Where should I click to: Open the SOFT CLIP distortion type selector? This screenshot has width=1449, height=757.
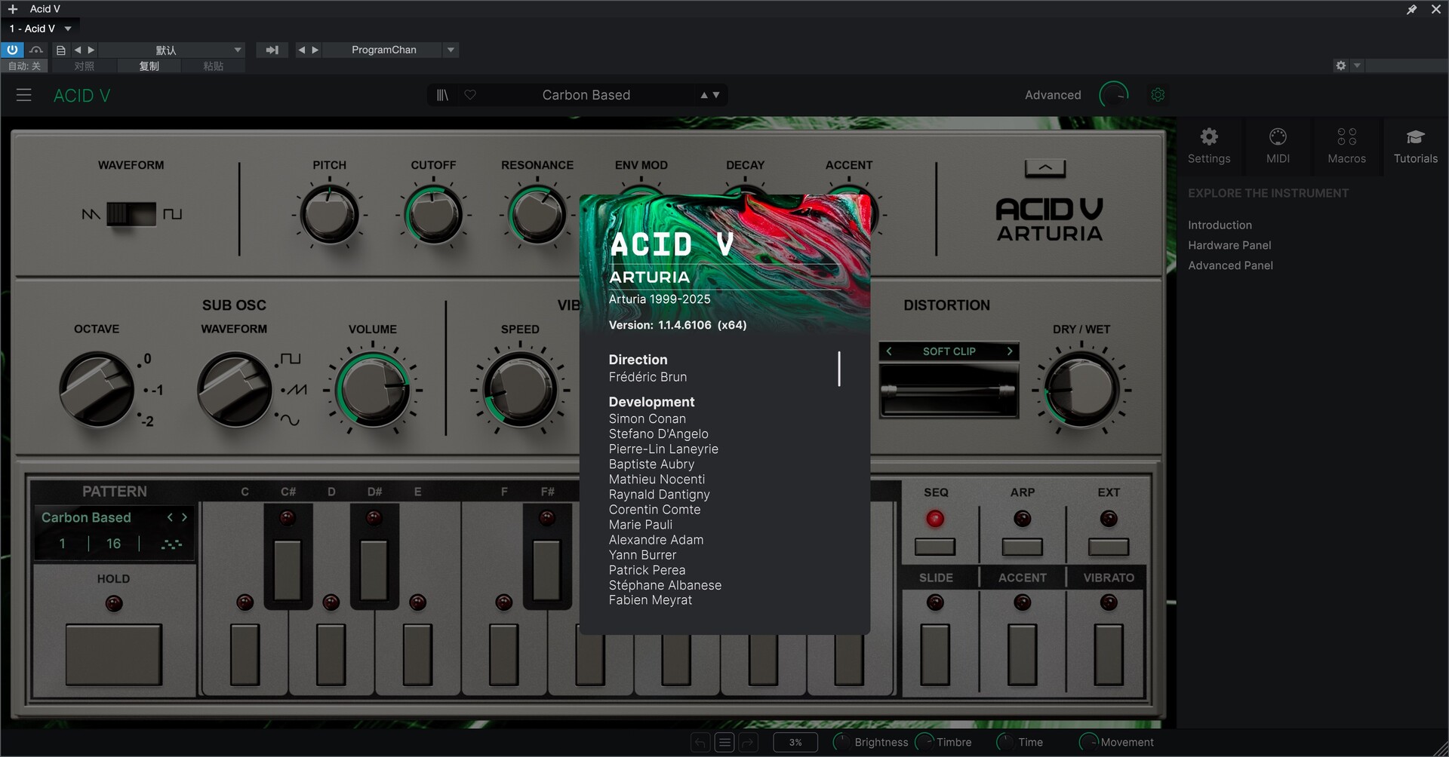pos(949,351)
